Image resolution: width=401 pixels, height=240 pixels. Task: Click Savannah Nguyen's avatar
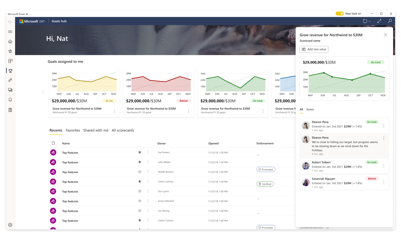pyautogui.click(x=306, y=183)
